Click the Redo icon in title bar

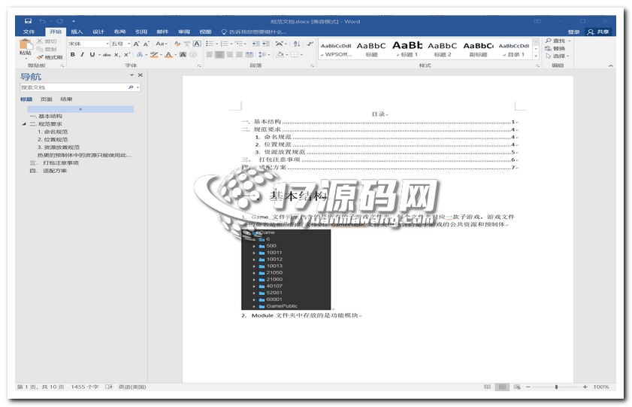pos(59,21)
